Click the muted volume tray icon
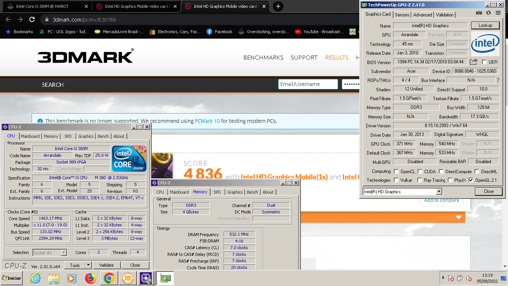Image resolution: width=508 pixels, height=286 pixels. [x=469, y=278]
